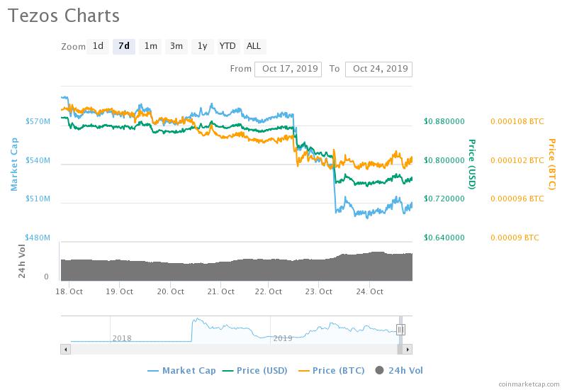Screen dimensions: 567x390
Task: Click the $0.640000 price label
Action: coord(444,238)
